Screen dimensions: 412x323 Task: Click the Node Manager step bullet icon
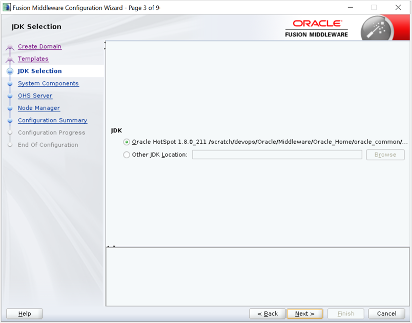click(x=10, y=108)
